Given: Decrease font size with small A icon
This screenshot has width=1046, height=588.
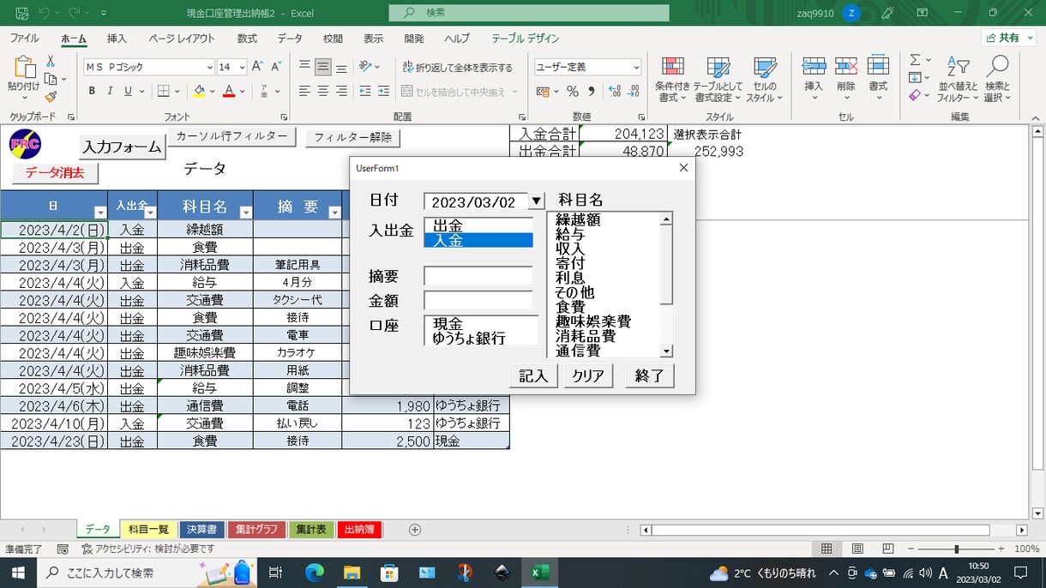Looking at the screenshot, I should 276,67.
